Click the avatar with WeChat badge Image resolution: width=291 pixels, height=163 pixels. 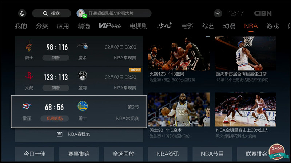tap(81, 13)
